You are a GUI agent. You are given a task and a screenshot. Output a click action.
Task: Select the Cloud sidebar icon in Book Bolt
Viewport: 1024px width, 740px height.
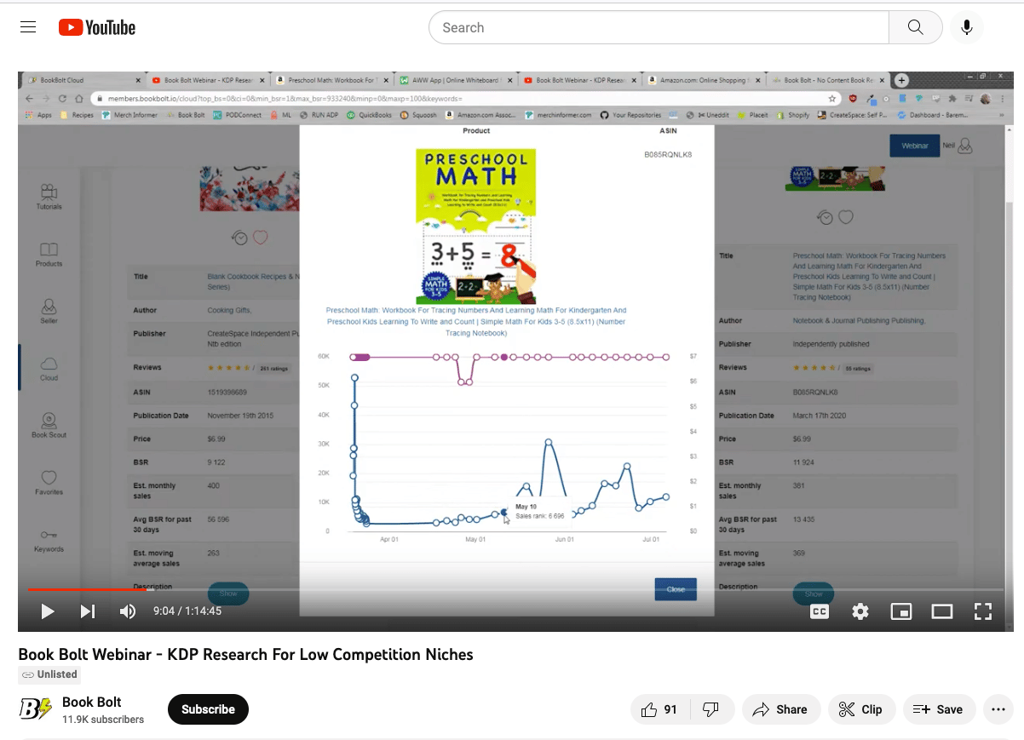(x=49, y=368)
